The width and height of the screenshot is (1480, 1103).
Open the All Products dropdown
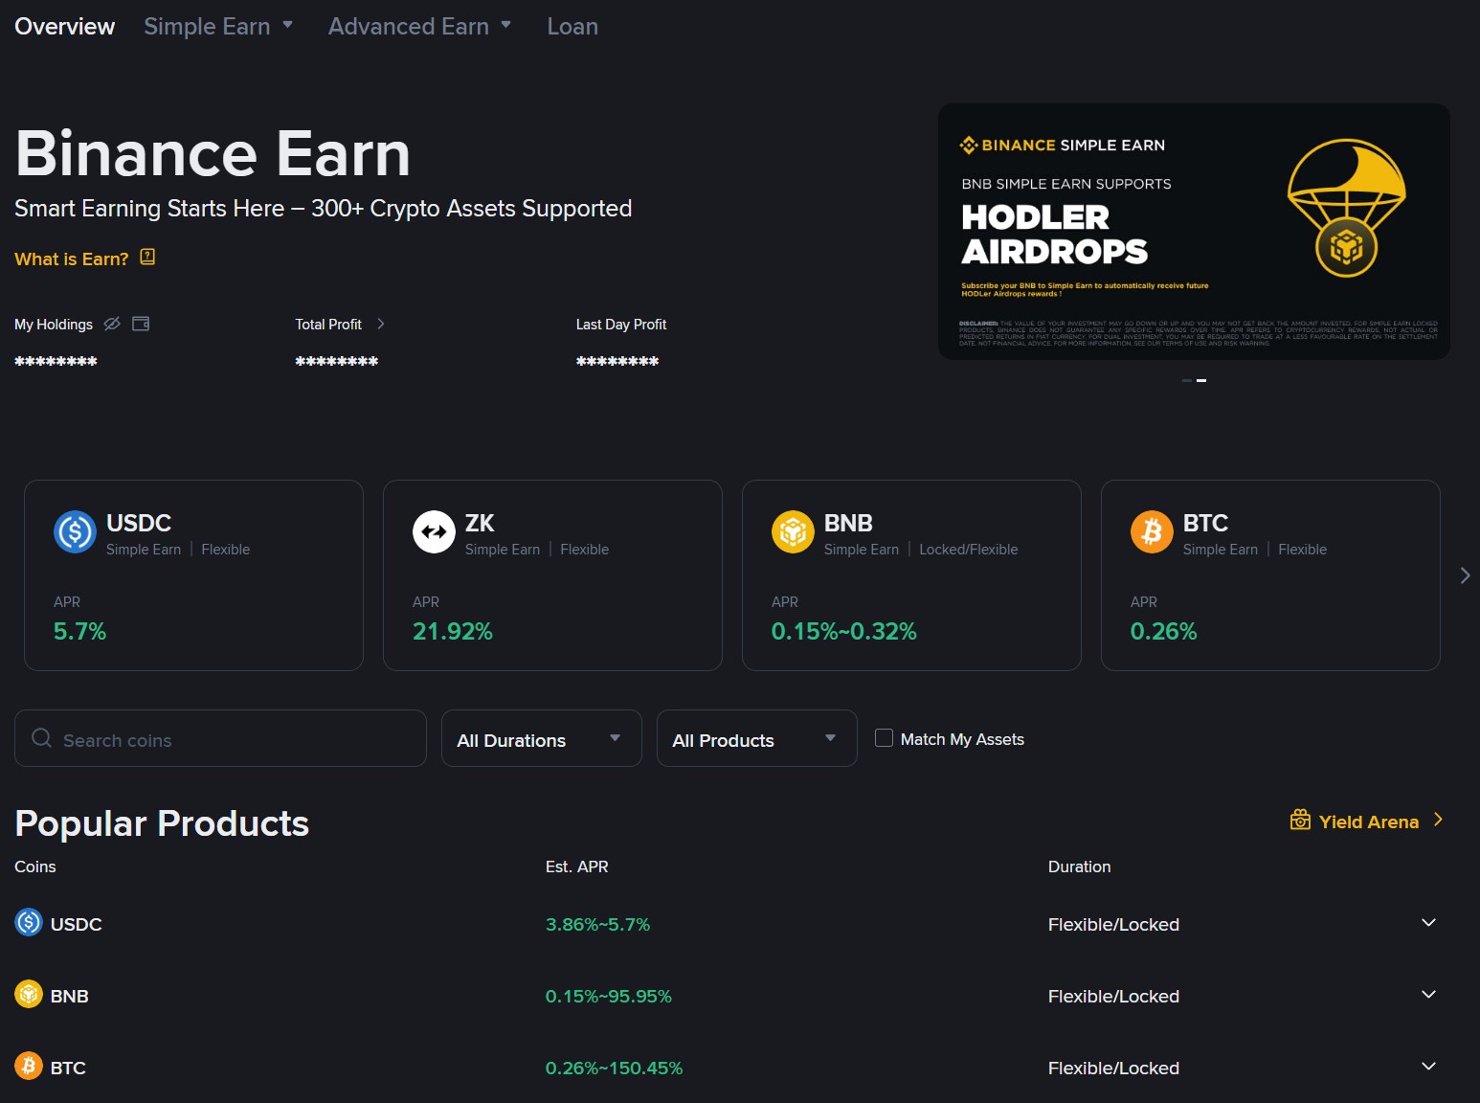point(756,738)
